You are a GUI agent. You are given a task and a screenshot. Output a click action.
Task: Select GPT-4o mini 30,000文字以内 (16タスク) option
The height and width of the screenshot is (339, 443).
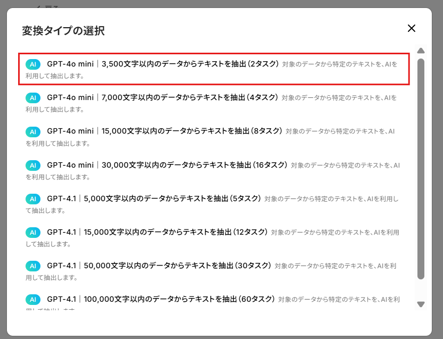pyautogui.click(x=214, y=170)
